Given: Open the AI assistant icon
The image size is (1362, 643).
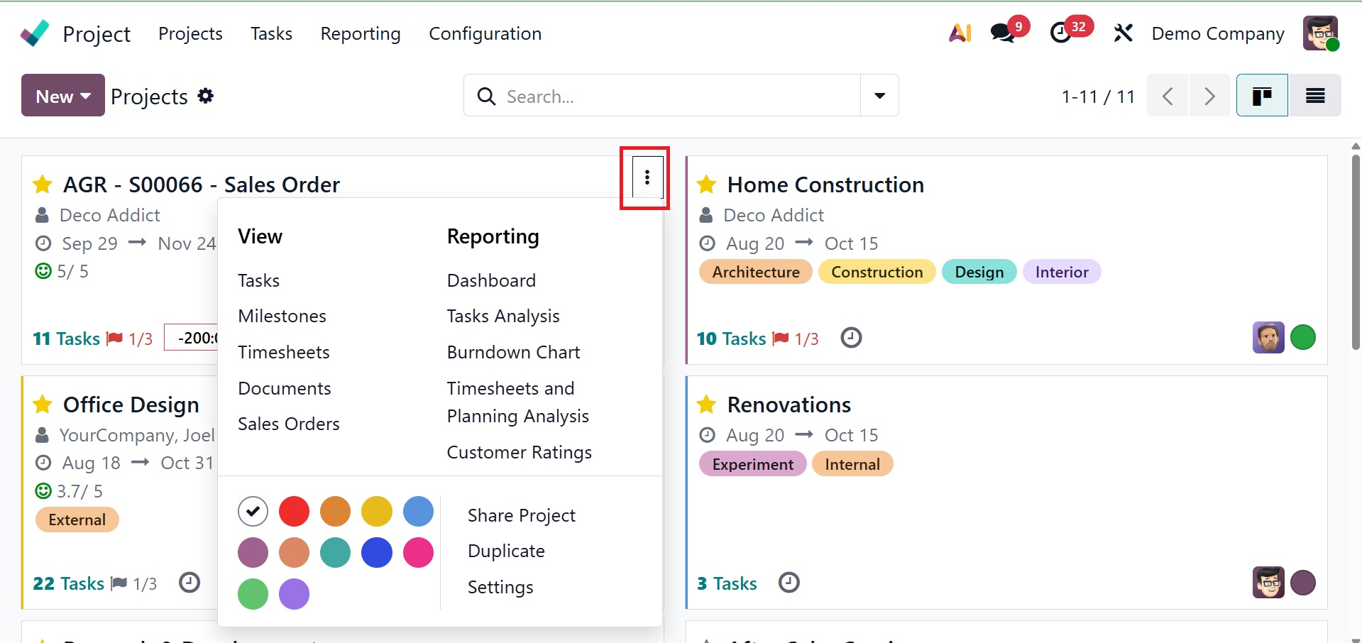Looking at the screenshot, I should pyautogui.click(x=960, y=33).
